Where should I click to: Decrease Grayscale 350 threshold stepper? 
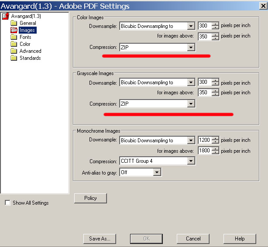pos(215,94)
